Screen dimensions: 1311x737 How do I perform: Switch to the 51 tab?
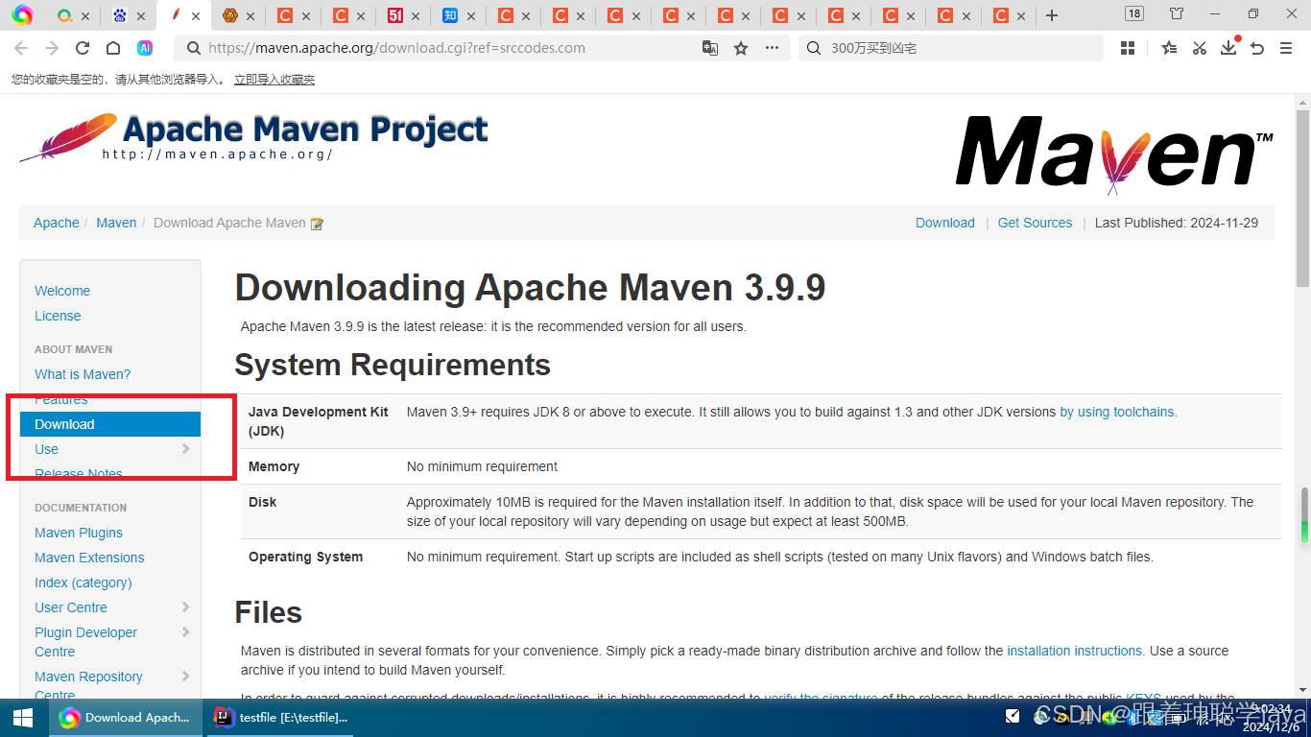(x=395, y=15)
